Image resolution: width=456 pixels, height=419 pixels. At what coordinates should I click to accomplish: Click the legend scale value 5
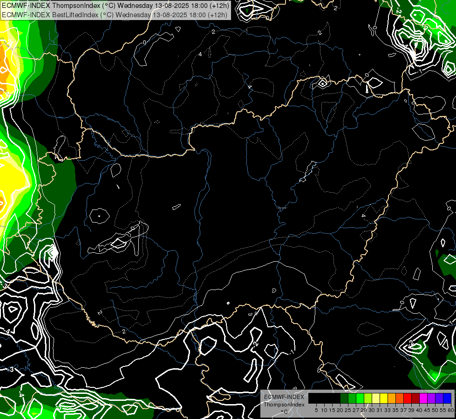[x=316, y=410]
